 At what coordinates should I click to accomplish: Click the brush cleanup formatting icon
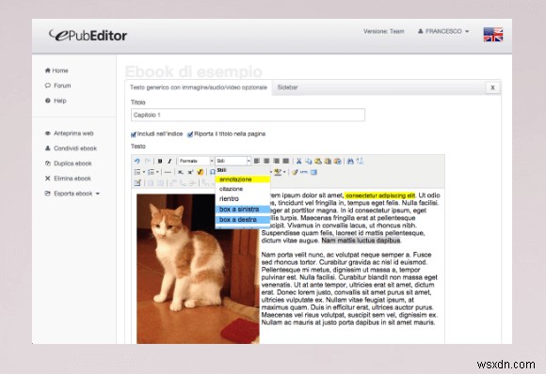pos(295,172)
